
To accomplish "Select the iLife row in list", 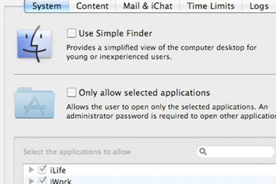I will point(149,170).
